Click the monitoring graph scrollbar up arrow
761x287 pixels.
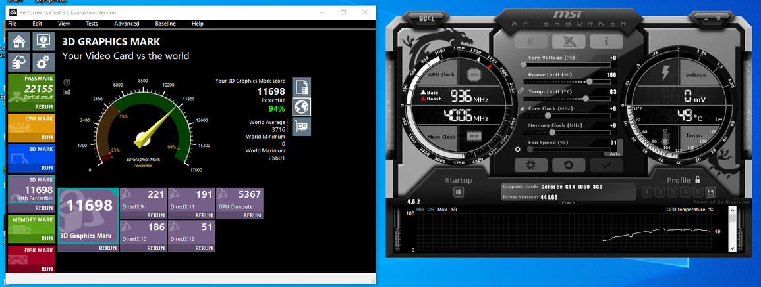tap(733, 210)
